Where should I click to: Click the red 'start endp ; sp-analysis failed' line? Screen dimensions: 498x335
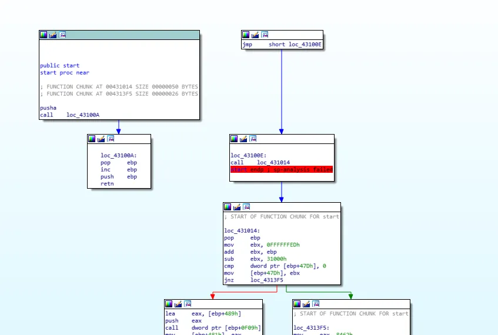[282, 170]
